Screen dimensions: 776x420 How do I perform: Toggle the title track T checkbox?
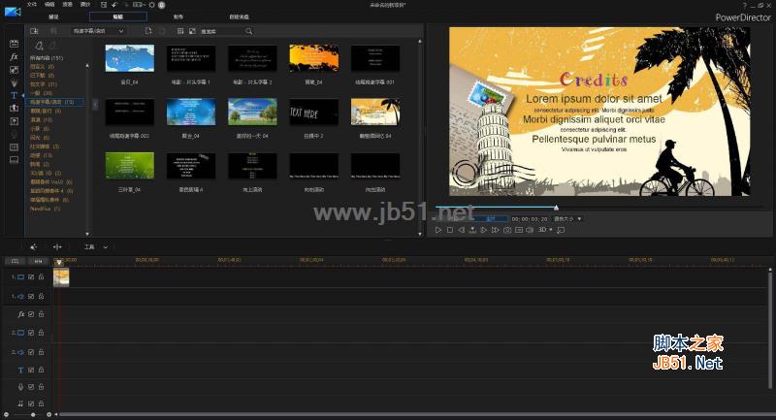tap(31, 370)
